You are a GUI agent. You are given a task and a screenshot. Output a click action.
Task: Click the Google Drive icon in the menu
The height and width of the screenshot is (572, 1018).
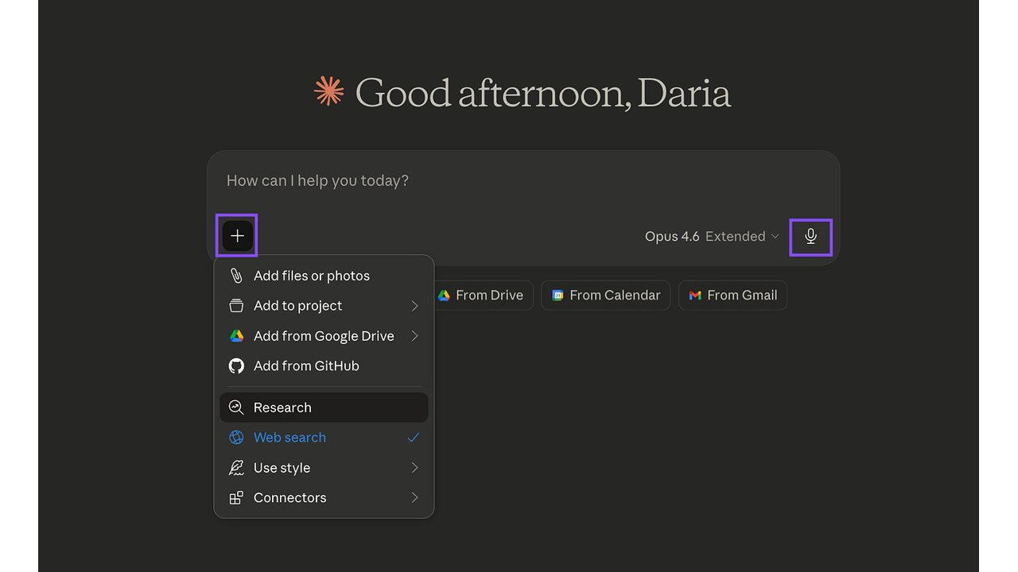[x=236, y=336]
